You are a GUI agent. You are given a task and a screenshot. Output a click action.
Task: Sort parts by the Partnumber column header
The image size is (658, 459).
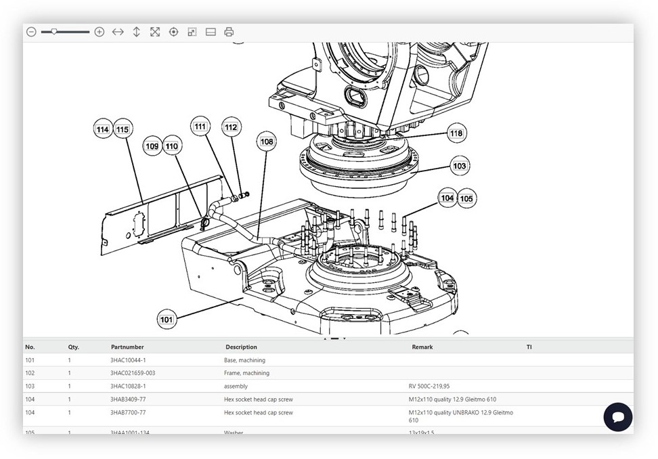[x=127, y=347]
